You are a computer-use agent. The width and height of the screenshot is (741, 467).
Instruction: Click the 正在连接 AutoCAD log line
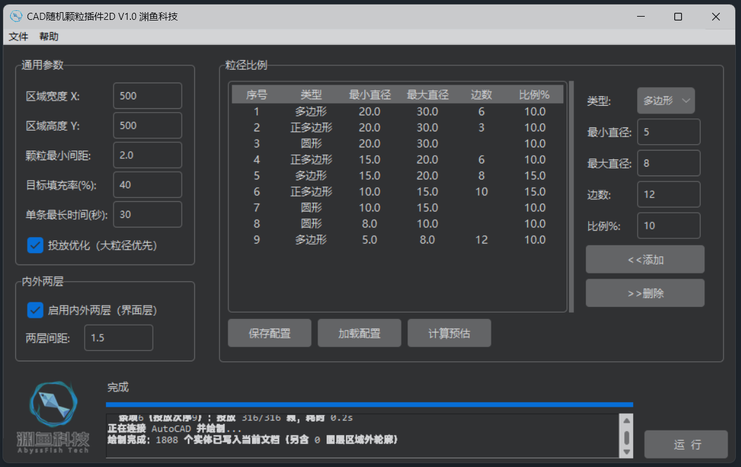pos(175,429)
